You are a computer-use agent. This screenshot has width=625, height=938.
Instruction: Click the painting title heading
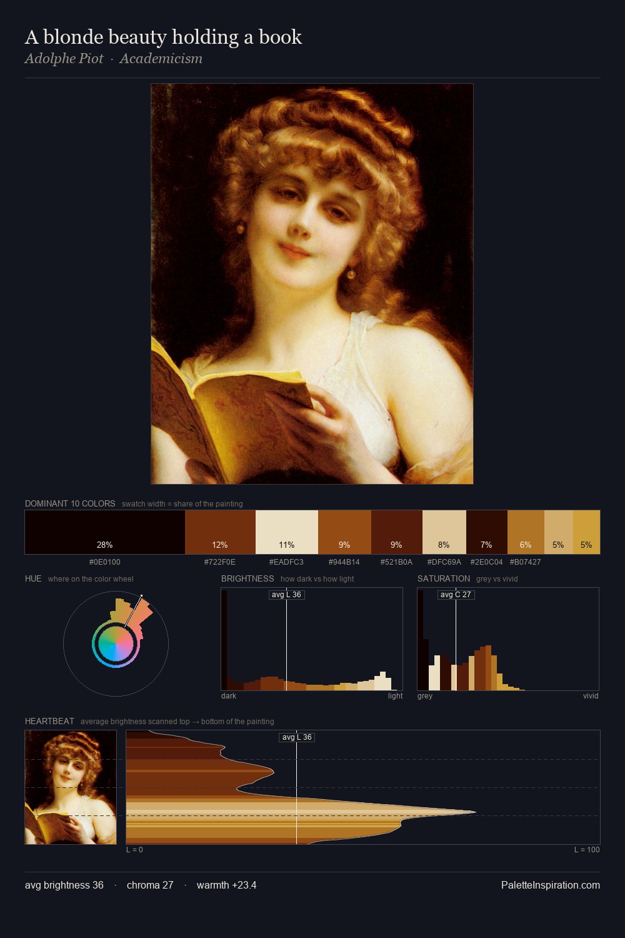click(x=163, y=37)
